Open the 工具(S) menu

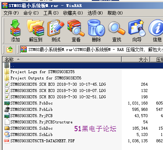click(51, 13)
